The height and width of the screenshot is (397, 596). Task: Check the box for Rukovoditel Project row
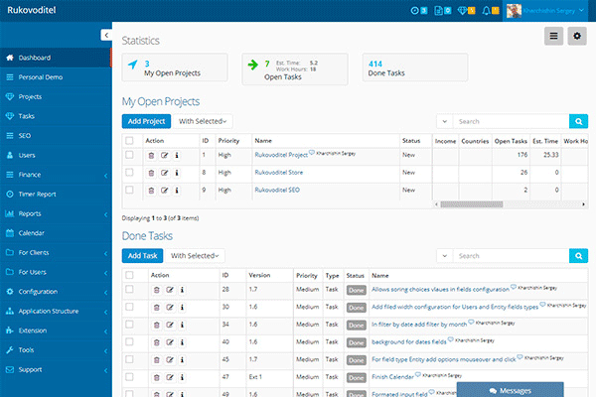[x=129, y=155]
